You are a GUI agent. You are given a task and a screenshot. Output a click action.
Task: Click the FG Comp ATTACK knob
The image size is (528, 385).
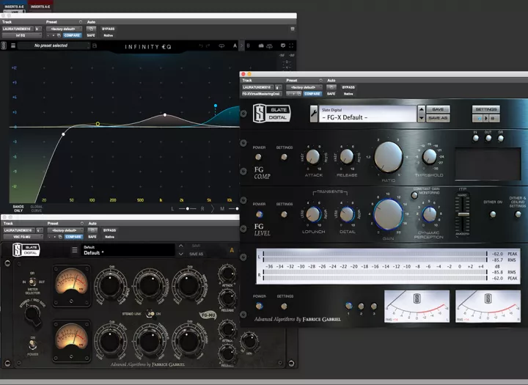click(x=313, y=157)
